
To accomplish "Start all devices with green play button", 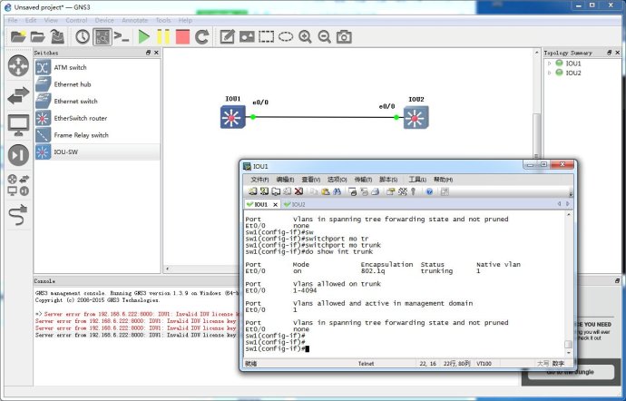I will [x=143, y=37].
